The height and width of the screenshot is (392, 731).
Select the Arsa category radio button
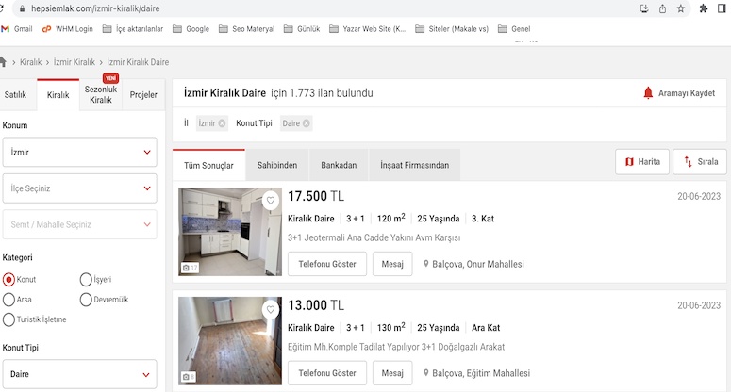(x=8, y=300)
